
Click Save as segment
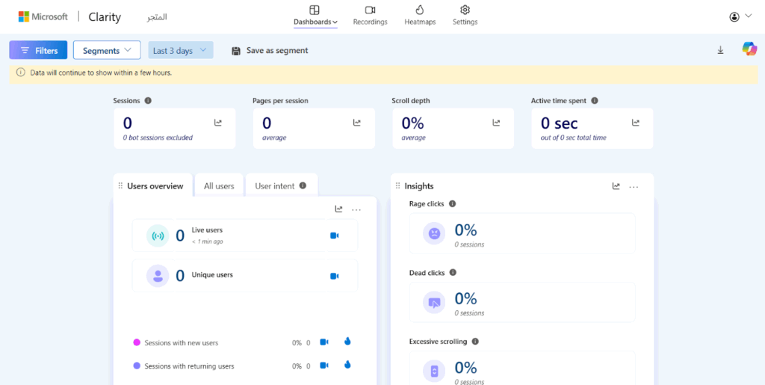[x=270, y=51]
